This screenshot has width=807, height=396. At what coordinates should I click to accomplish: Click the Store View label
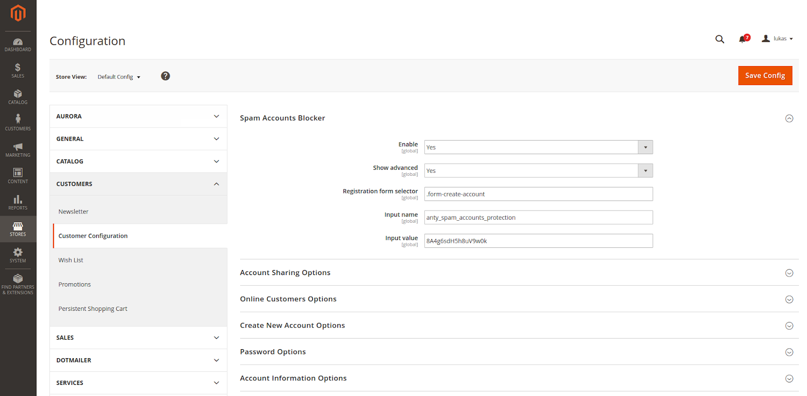tap(71, 77)
